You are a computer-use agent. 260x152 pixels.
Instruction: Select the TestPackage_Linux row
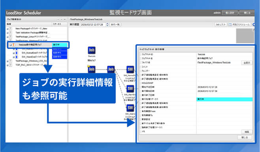[x=36, y=37]
